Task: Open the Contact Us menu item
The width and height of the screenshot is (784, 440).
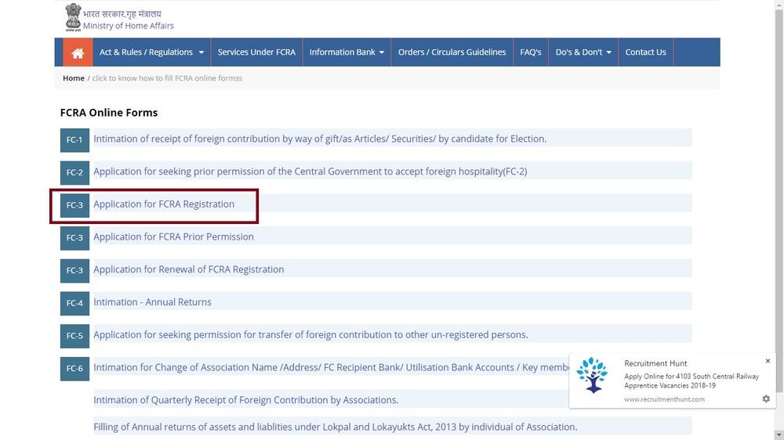Action: click(x=645, y=52)
